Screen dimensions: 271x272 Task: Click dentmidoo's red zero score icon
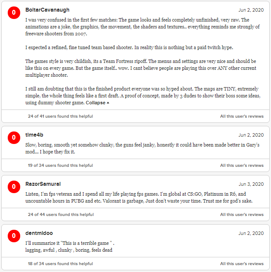(14, 236)
